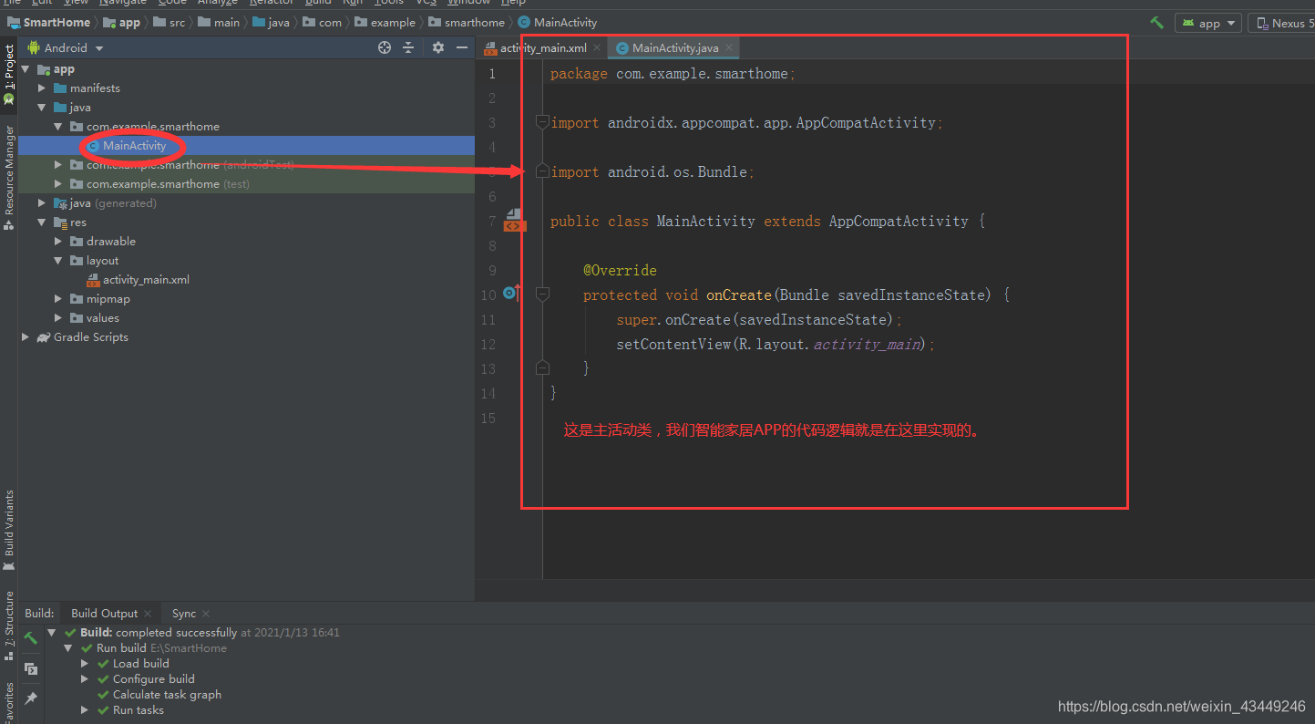Collapse the layout folder arrow
This screenshot has width=1315, height=724.
[58, 261]
